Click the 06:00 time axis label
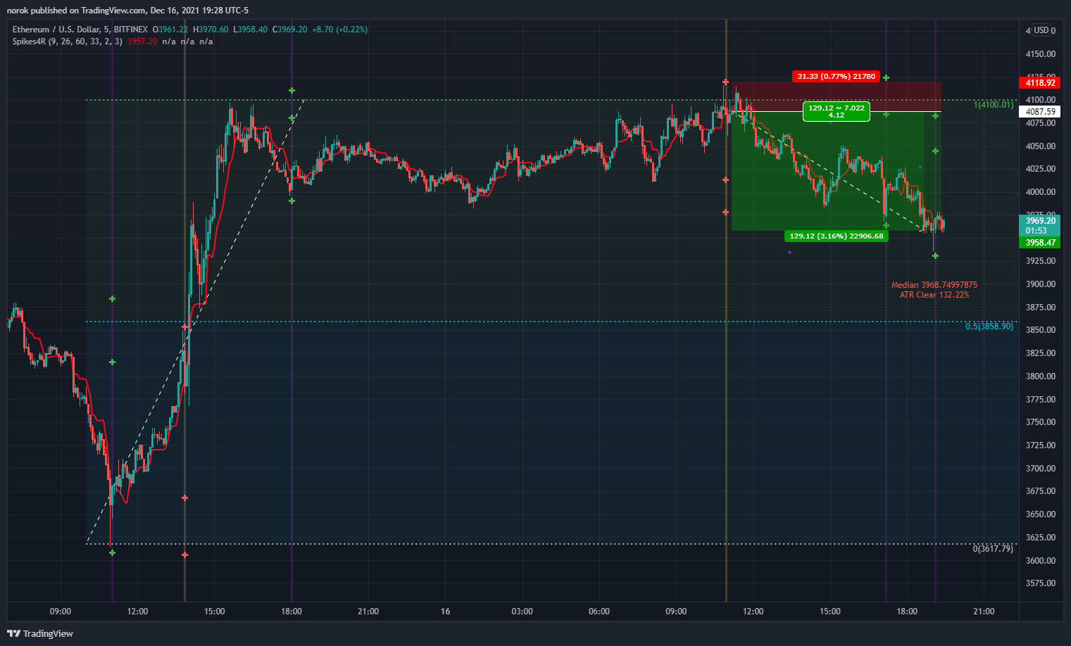Viewport: 1071px width, 646px height. (599, 612)
